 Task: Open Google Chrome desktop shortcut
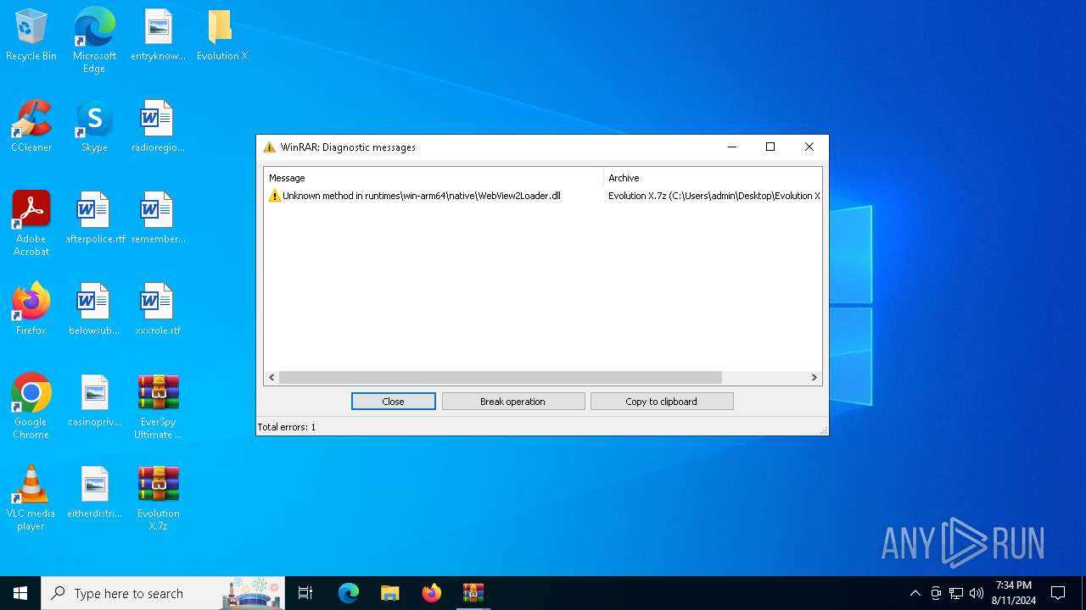coord(31,407)
